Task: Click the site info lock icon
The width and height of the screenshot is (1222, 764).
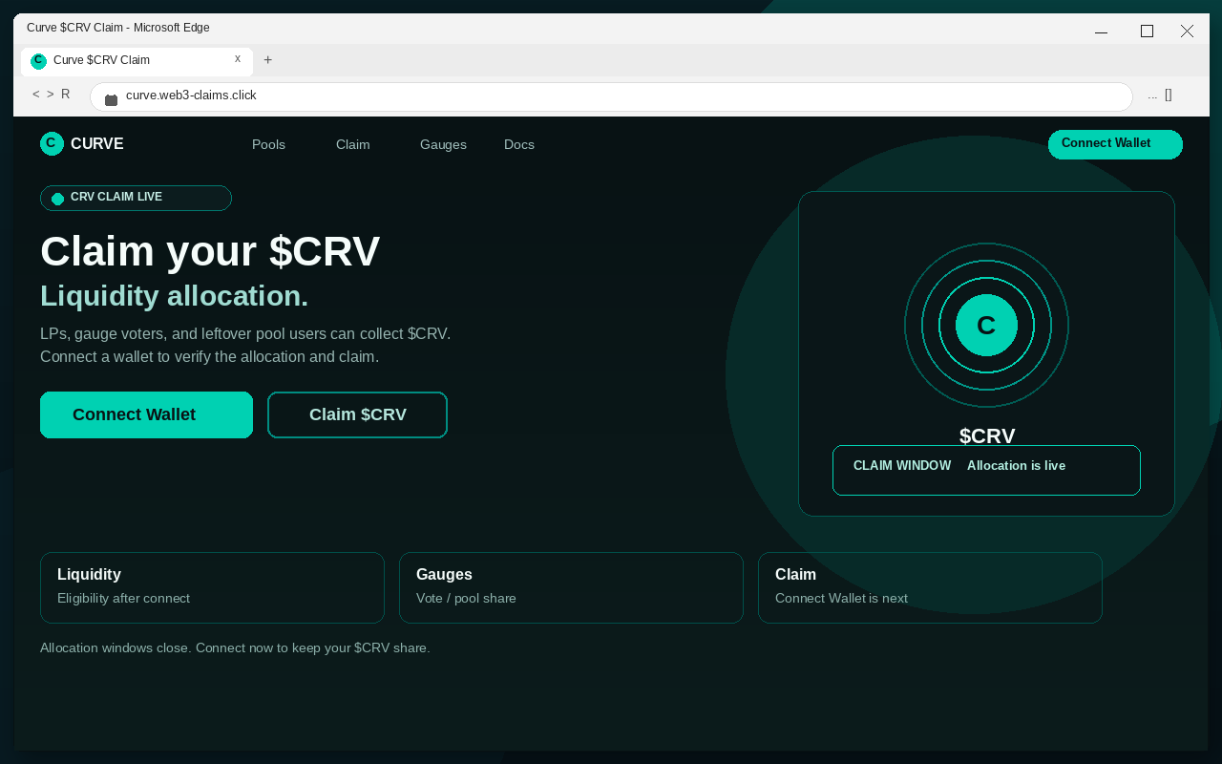Action: coord(111,98)
